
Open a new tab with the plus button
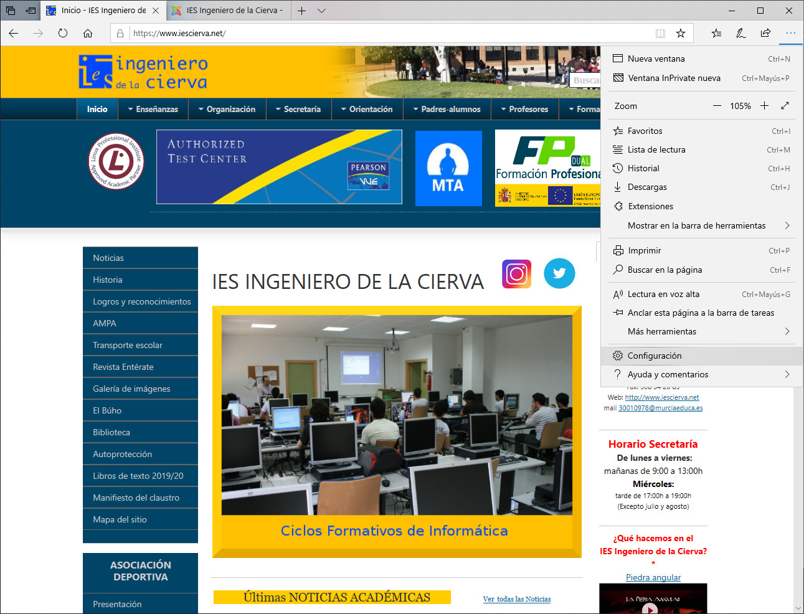tap(301, 11)
